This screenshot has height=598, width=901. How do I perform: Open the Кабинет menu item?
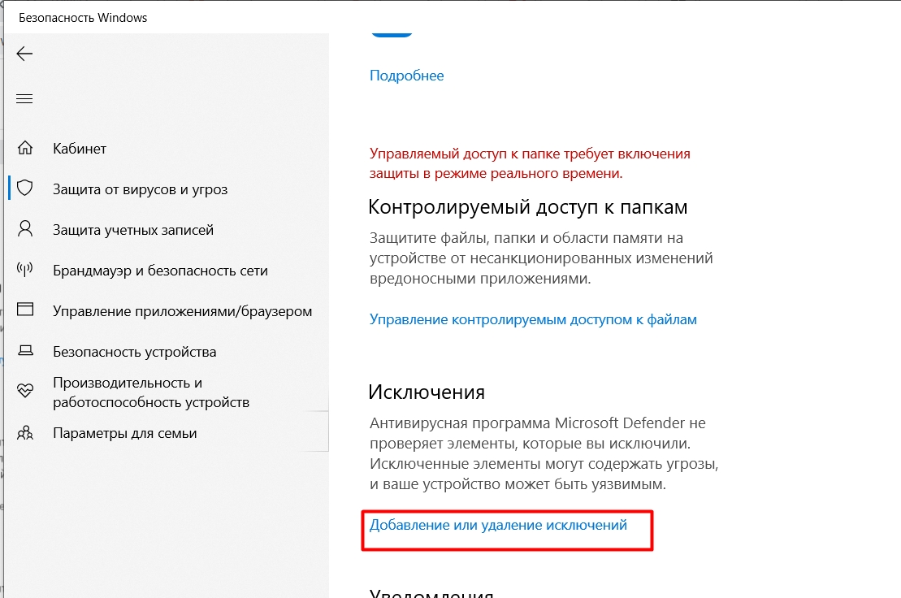(80, 149)
